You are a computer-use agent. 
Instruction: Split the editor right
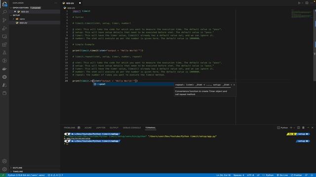click(x=307, y=3)
